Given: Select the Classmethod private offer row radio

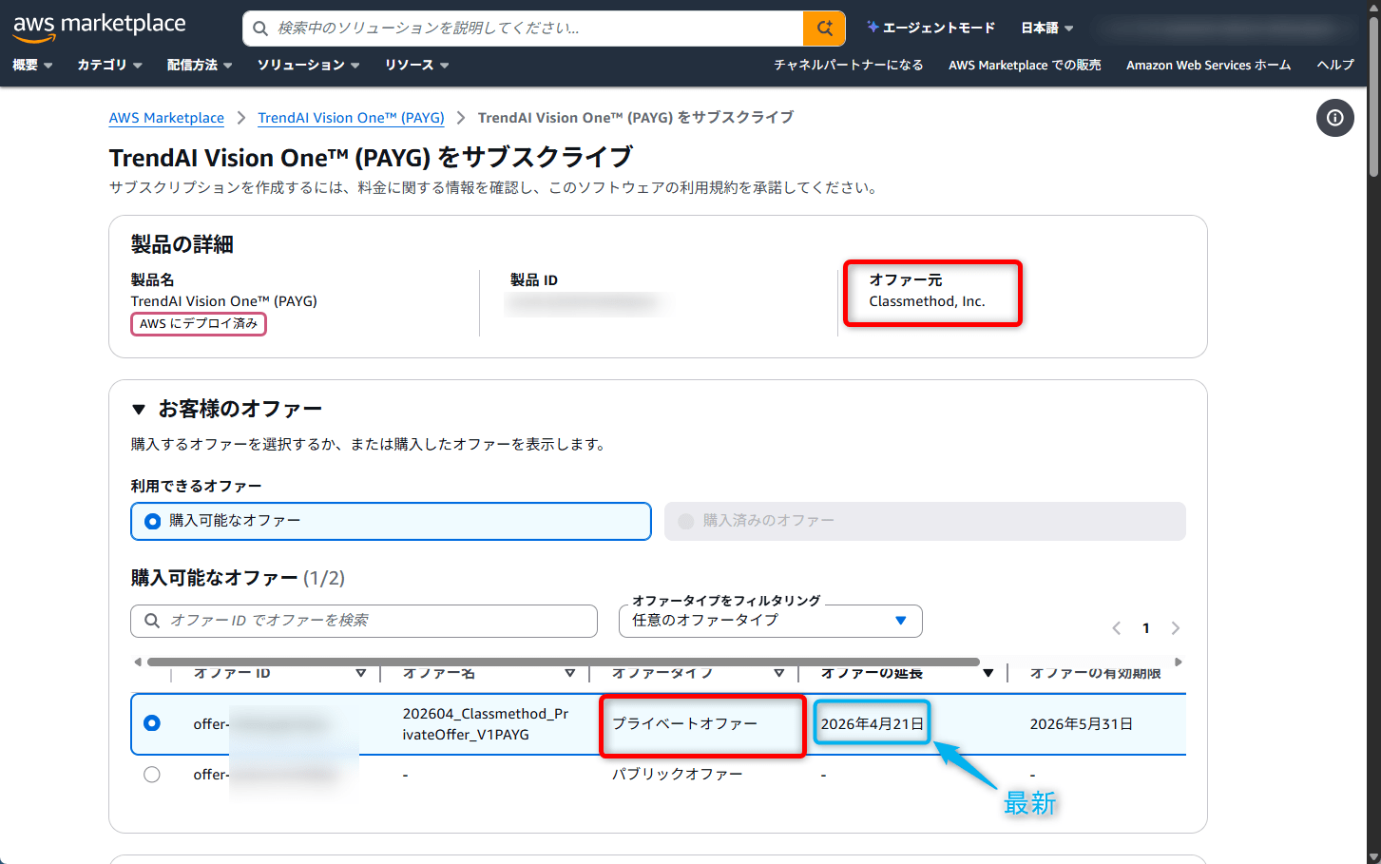Looking at the screenshot, I should [152, 723].
